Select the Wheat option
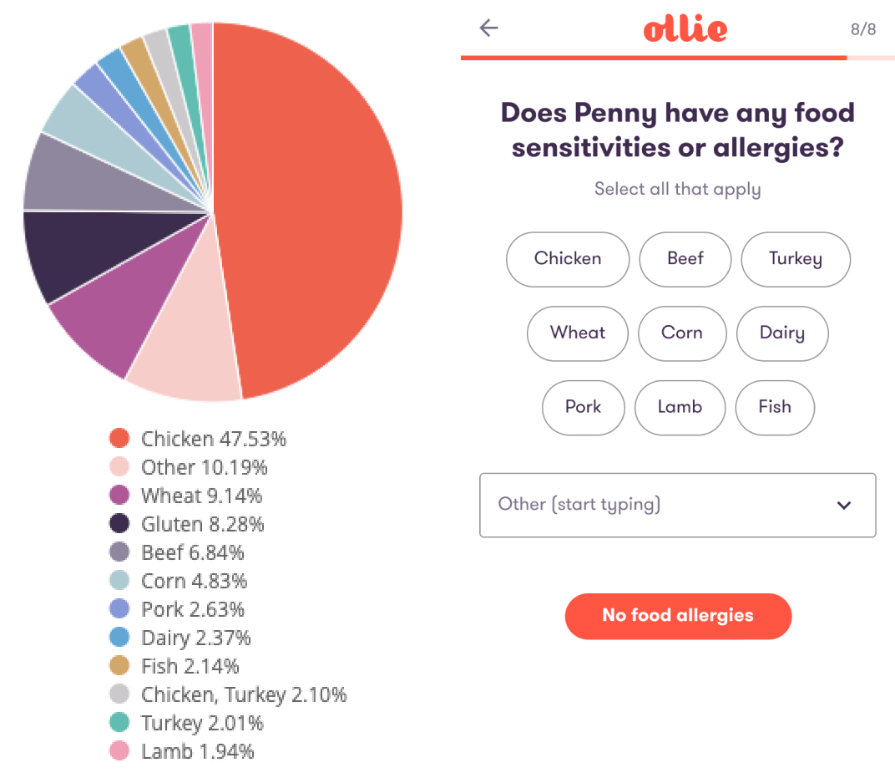Viewport: 895px width, 773px height. (x=578, y=333)
